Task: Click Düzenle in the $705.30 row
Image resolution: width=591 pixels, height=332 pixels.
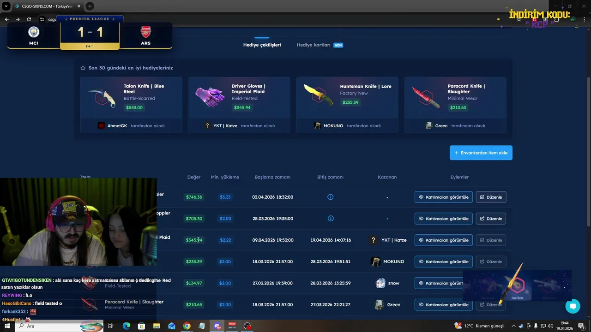Action: (491, 219)
